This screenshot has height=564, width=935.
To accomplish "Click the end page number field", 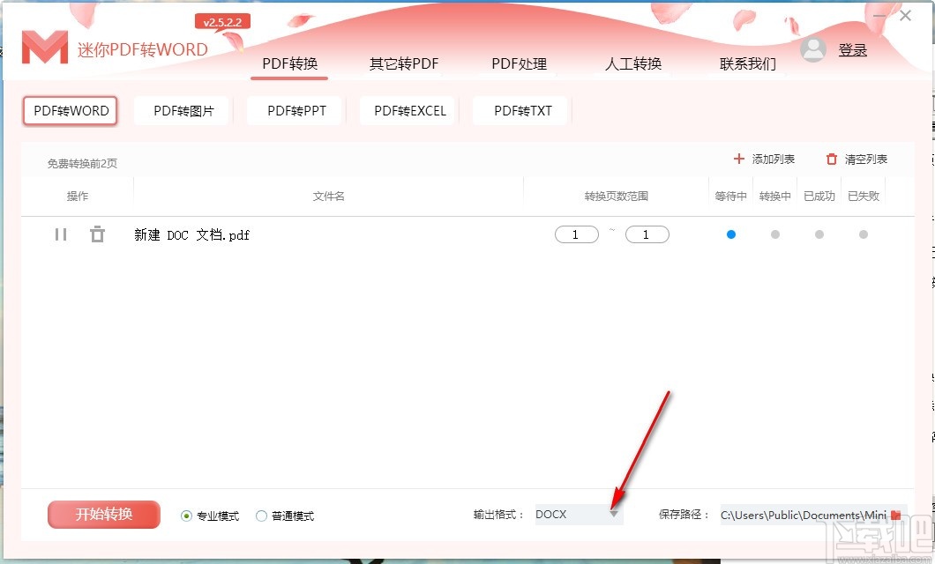I will click(x=647, y=234).
